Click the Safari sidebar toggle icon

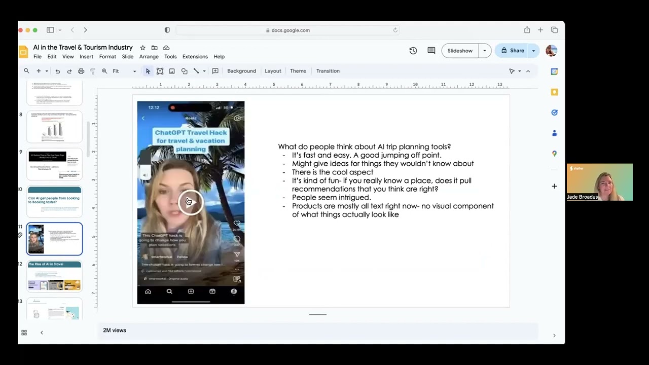click(50, 30)
